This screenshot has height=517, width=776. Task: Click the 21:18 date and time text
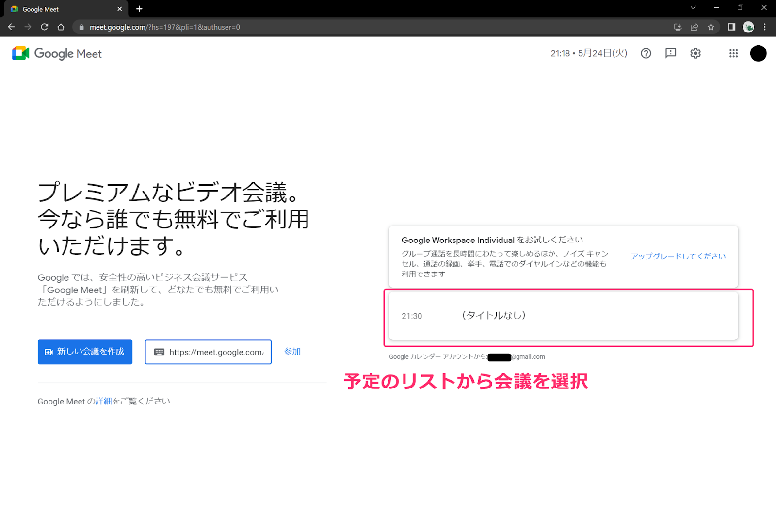tap(589, 53)
